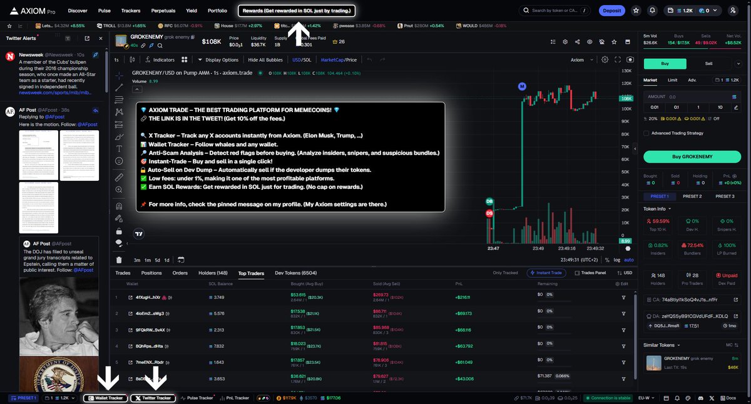The image size is (751, 404).
Task: Enter fullscreen chart mode
Action: point(618,60)
